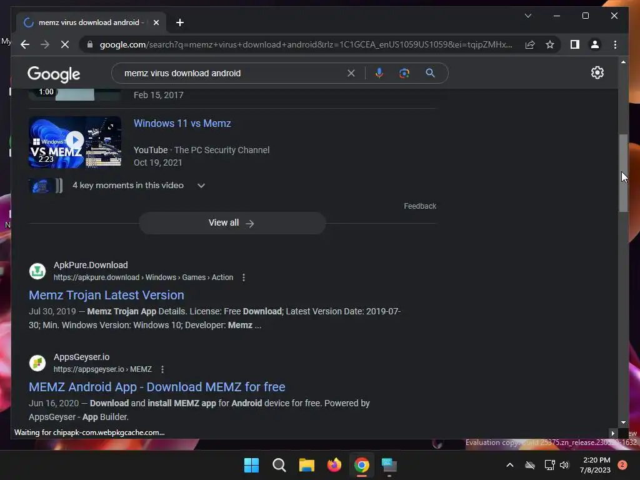Viewport: 640px width, 480px height.
Task: Open the Chrome three-dot menu
Action: 615,44
